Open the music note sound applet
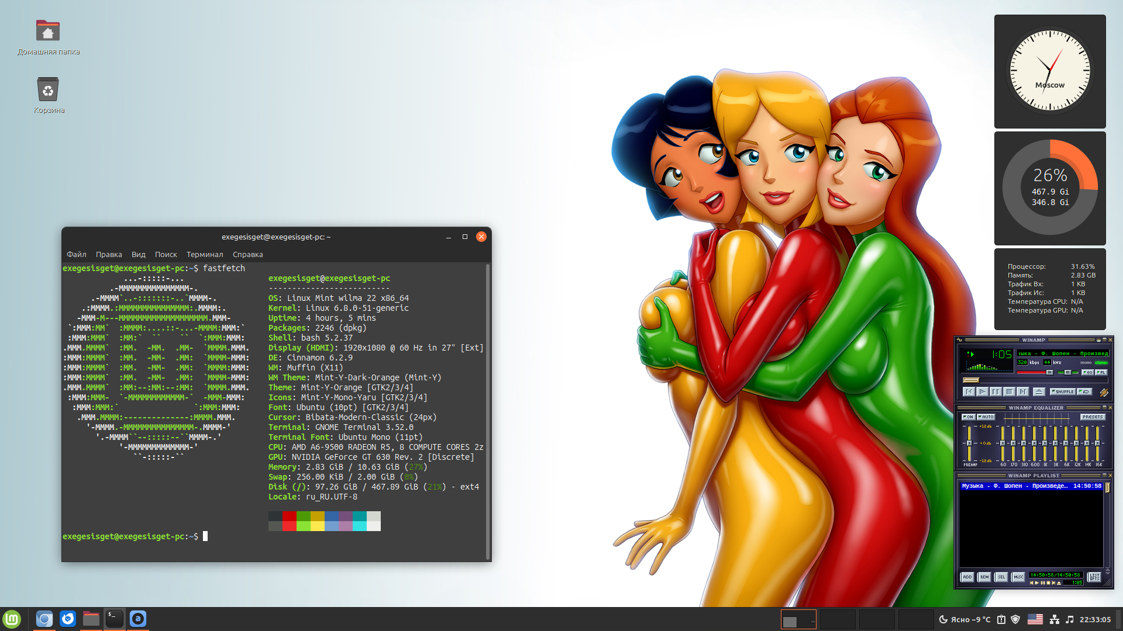This screenshot has height=631, width=1123. tap(1070, 619)
